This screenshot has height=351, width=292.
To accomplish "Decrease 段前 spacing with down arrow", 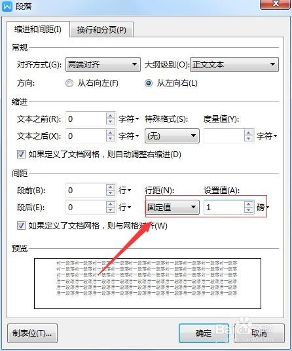I will [x=111, y=193].
